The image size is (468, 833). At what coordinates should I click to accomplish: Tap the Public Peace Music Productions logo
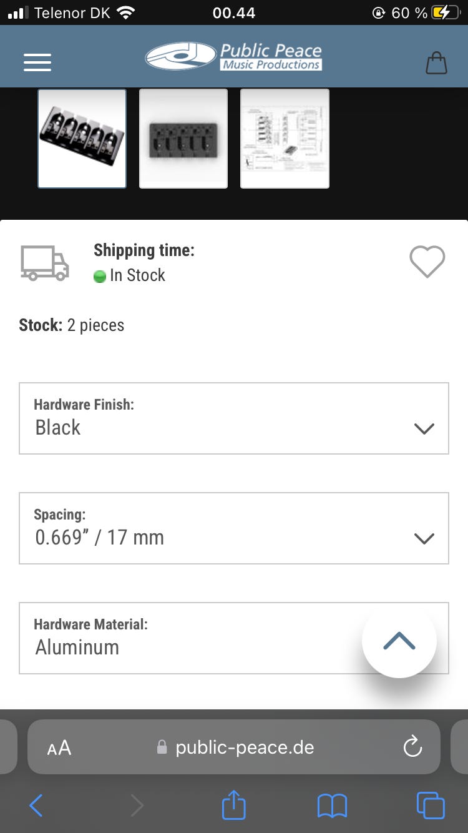click(x=234, y=57)
